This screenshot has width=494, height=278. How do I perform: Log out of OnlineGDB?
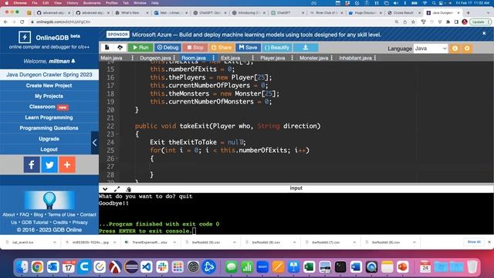click(49, 149)
